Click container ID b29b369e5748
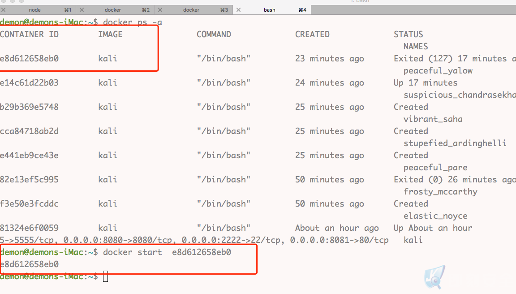Screen dimensions: 516x294 [x=29, y=107]
